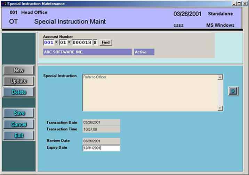Screen dimensions: 249x175
Task: Click the blue arrow next-record icon
Action: point(233,91)
